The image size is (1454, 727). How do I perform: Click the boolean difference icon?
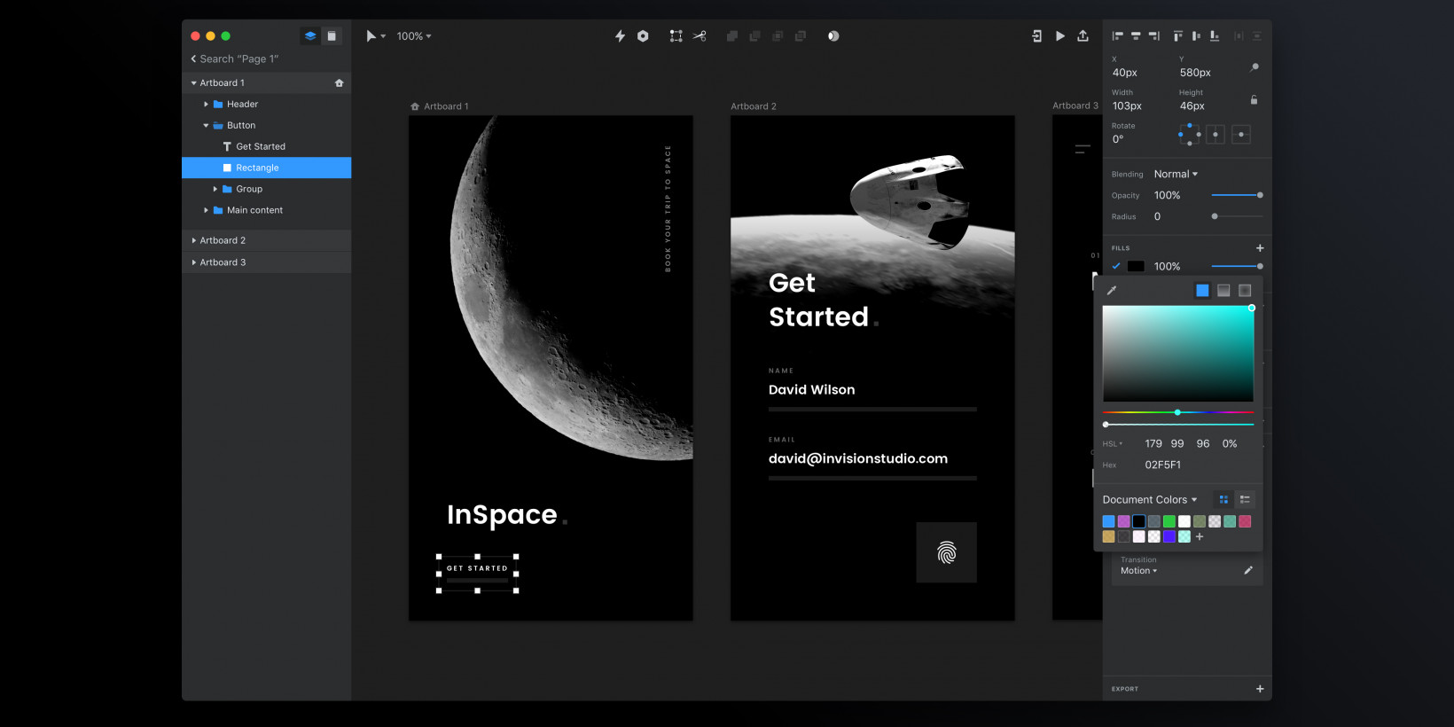[801, 36]
